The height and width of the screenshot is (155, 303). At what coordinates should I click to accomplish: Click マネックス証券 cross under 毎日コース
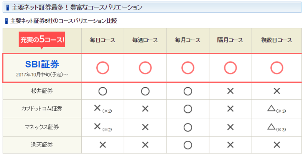tap(97, 126)
